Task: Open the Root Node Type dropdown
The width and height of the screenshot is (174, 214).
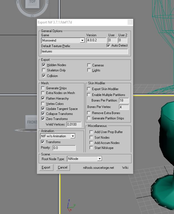Action: [84, 159]
